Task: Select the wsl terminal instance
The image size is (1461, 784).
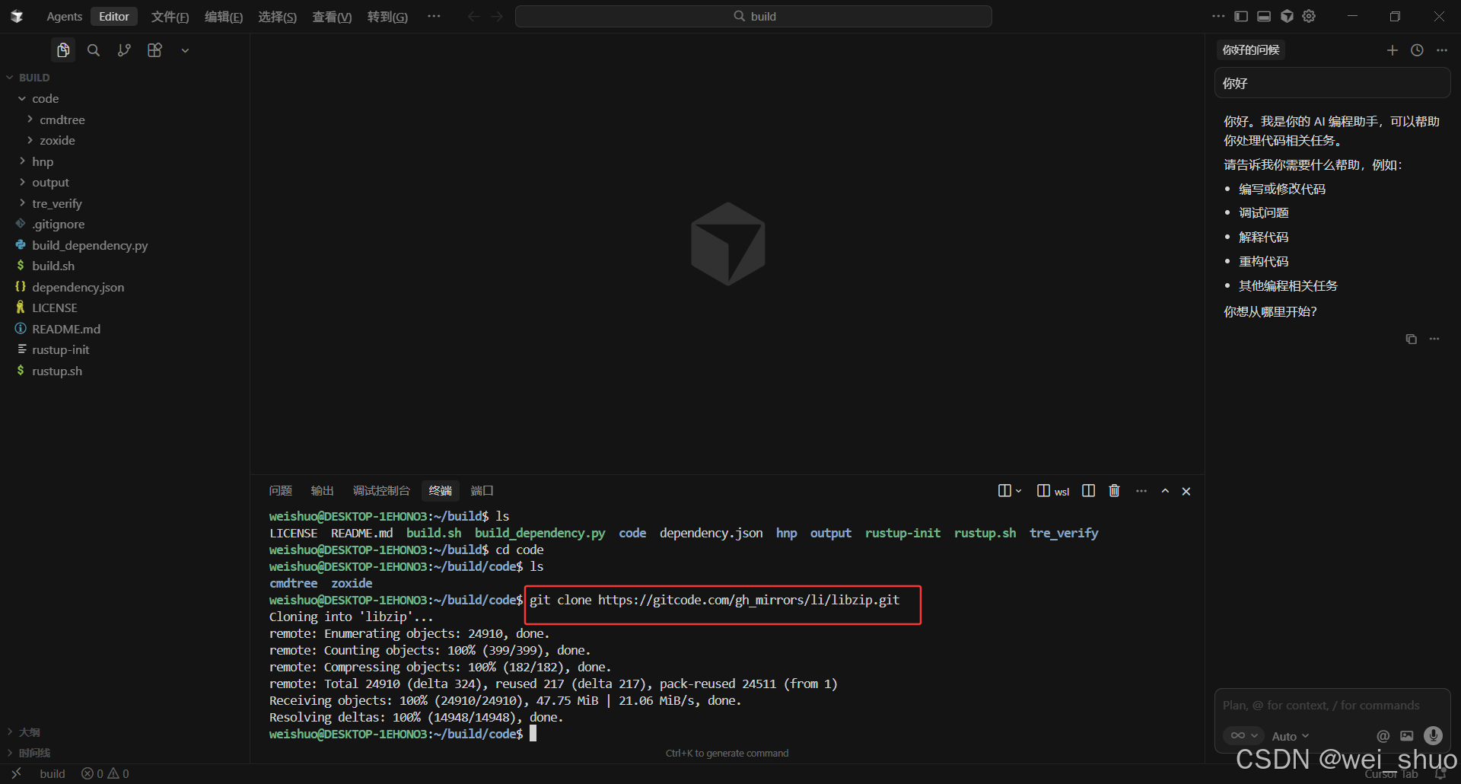Action: (1053, 491)
